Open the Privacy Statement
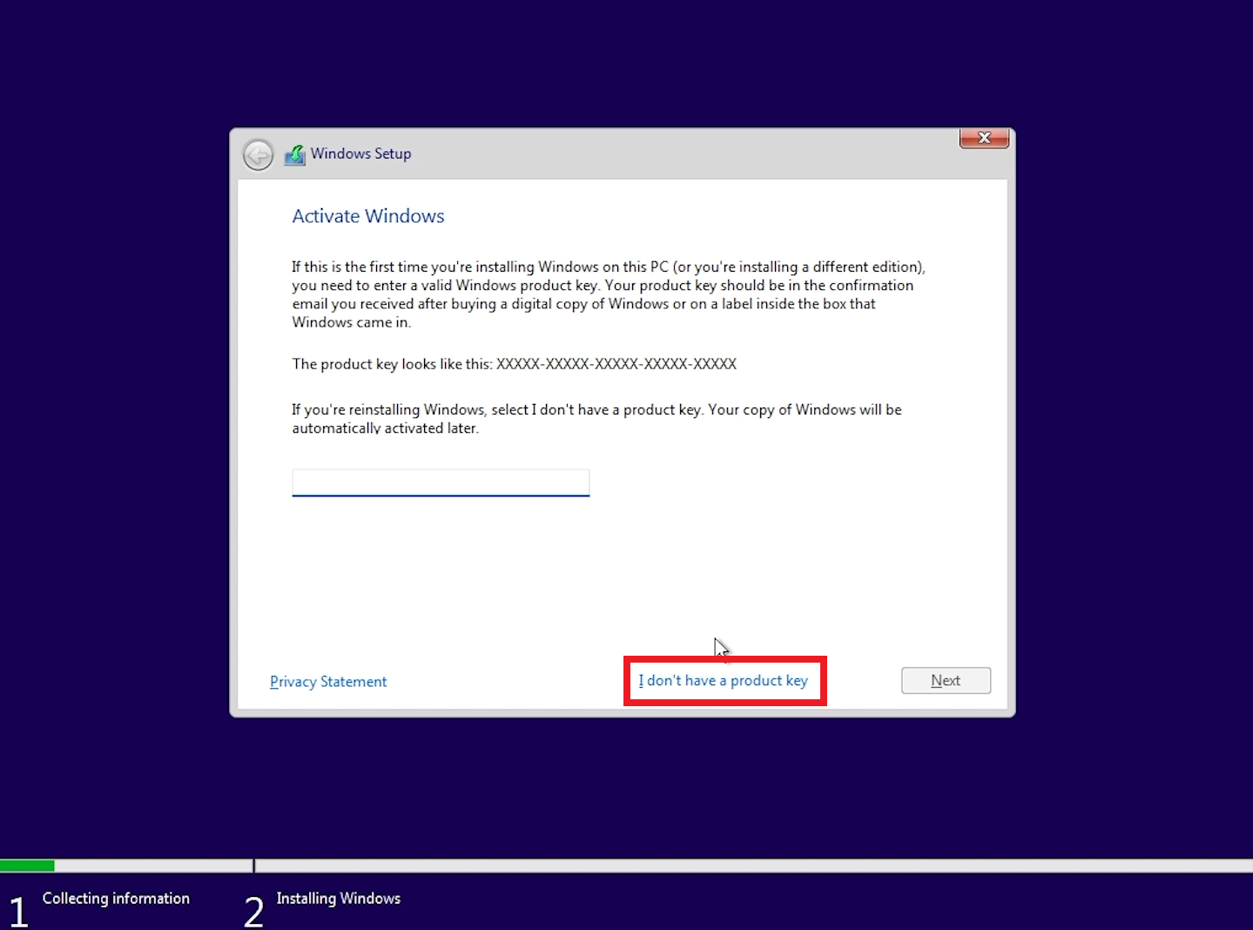This screenshot has width=1253, height=930. coord(328,681)
